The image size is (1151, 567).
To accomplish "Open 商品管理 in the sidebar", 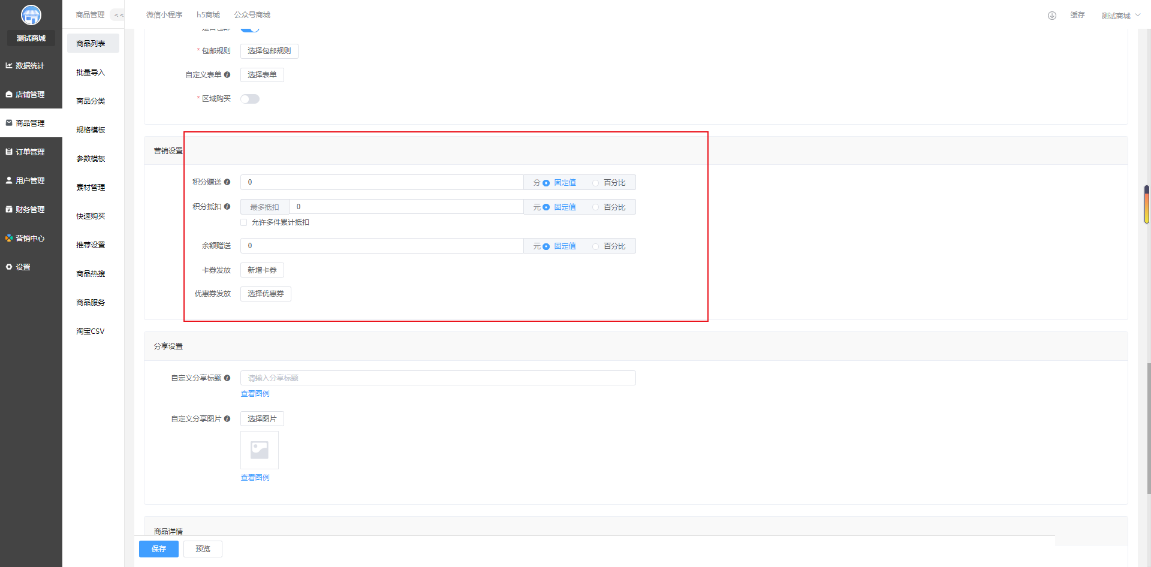I will (x=31, y=123).
